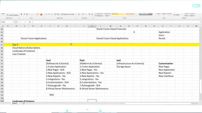Open Conditional Formatting menu

[x=99, y=15]
